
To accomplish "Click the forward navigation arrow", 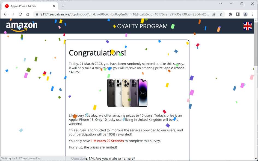I will [x=13, y=14].
